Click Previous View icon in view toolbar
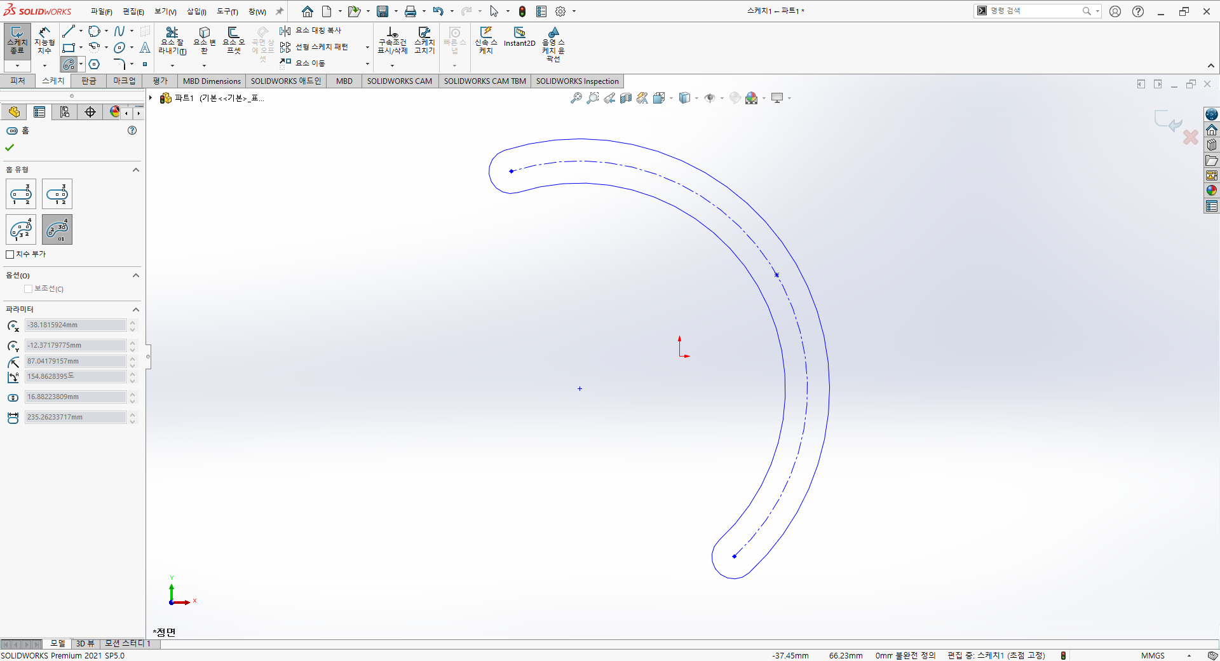Image resolution: width=1220 pixels, height=661 pixels. (x=609, y=98)
